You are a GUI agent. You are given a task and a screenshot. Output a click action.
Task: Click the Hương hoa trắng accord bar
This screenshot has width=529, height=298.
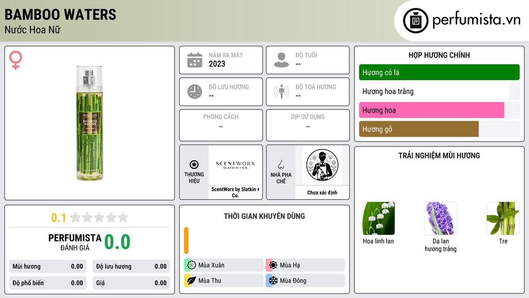[439, 91]
